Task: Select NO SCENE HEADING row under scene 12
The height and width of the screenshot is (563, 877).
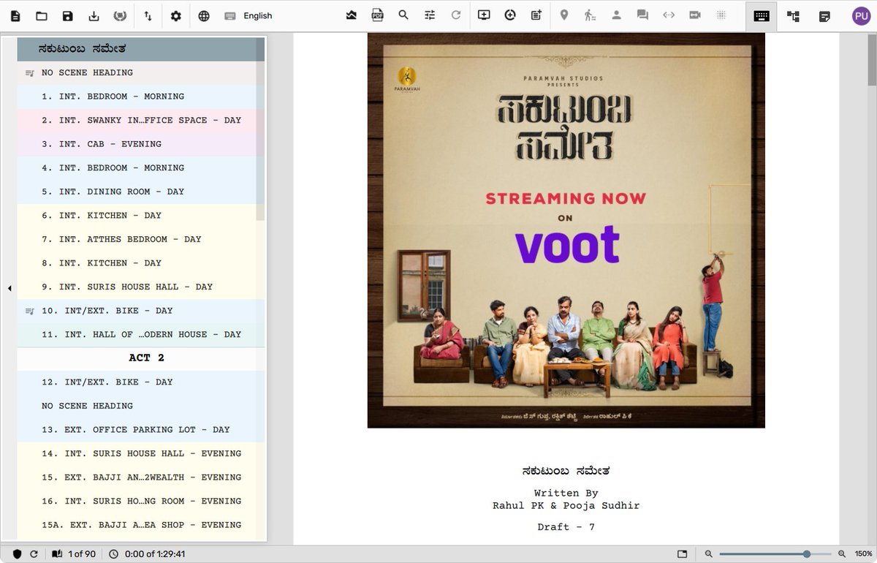Action: [141, 406]
